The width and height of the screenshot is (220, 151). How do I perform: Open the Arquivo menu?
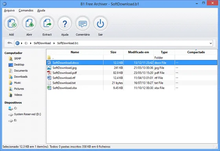(x=9, y=10)
